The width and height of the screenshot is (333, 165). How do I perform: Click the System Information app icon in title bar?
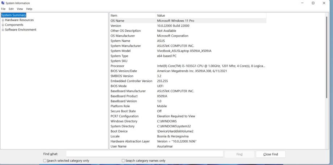(3, 3)
